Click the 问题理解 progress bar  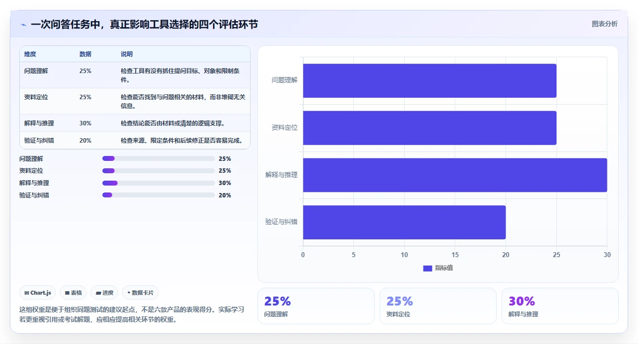tap(158, 158)
